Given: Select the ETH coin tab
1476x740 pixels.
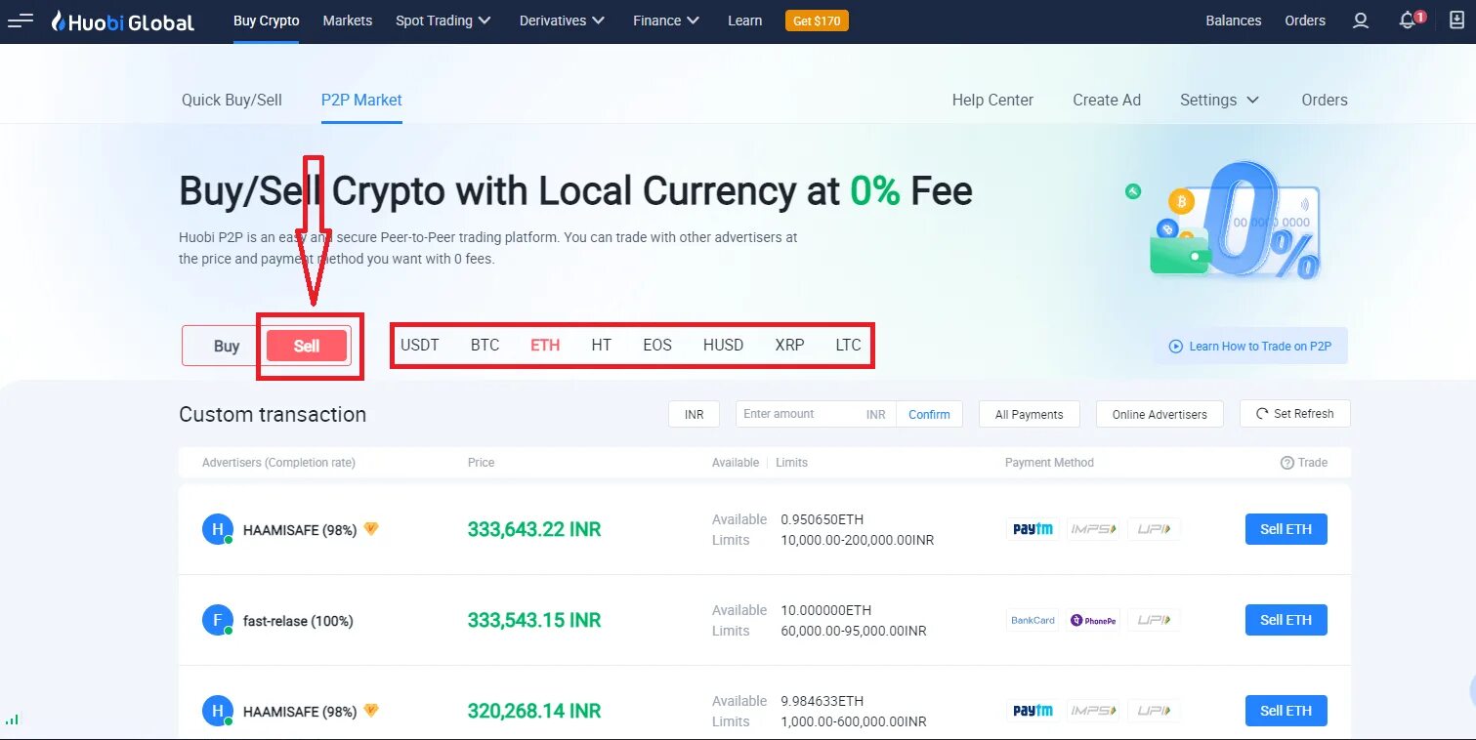Looking at the screenshot, I should (x=545, y=346).
